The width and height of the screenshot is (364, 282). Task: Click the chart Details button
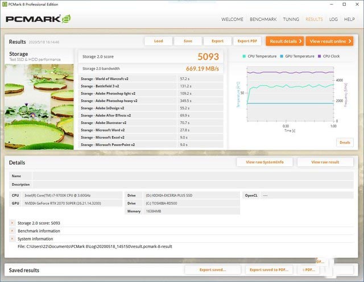tap(345, 143)
